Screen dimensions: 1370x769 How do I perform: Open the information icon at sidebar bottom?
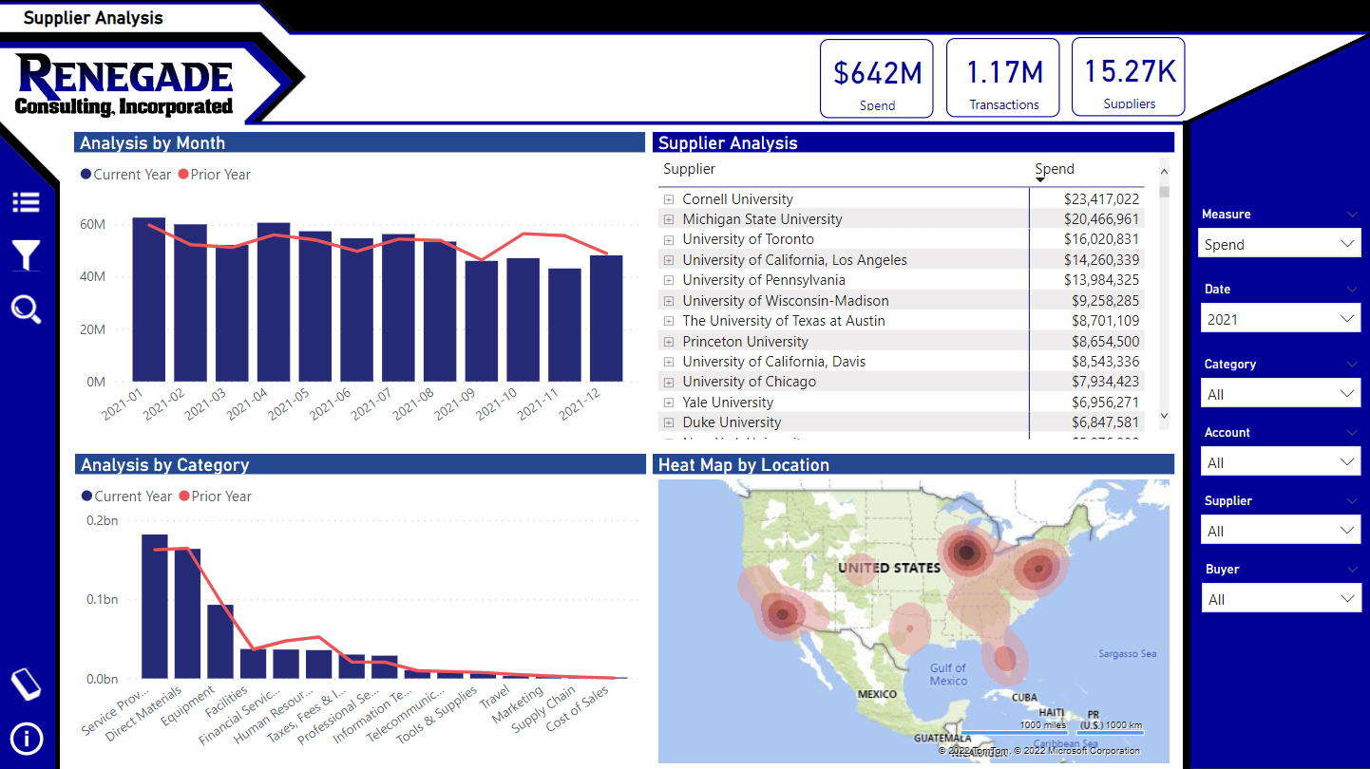(x=26, y=738)
